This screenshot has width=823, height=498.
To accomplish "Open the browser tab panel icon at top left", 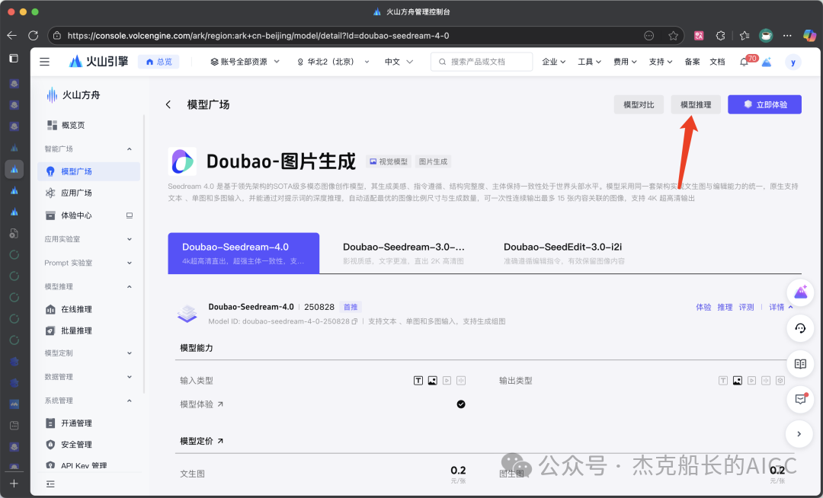I will tap(14, 58).
